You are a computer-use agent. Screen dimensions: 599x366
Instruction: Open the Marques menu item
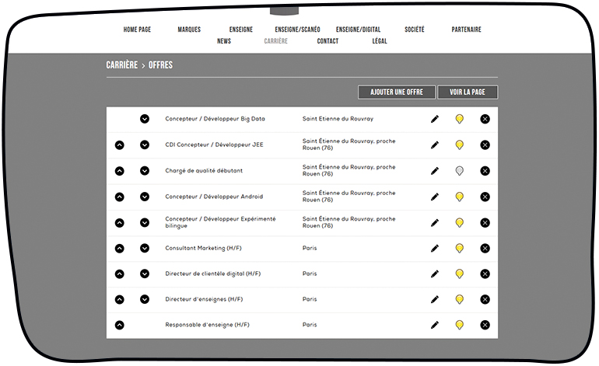click(189, 30)
